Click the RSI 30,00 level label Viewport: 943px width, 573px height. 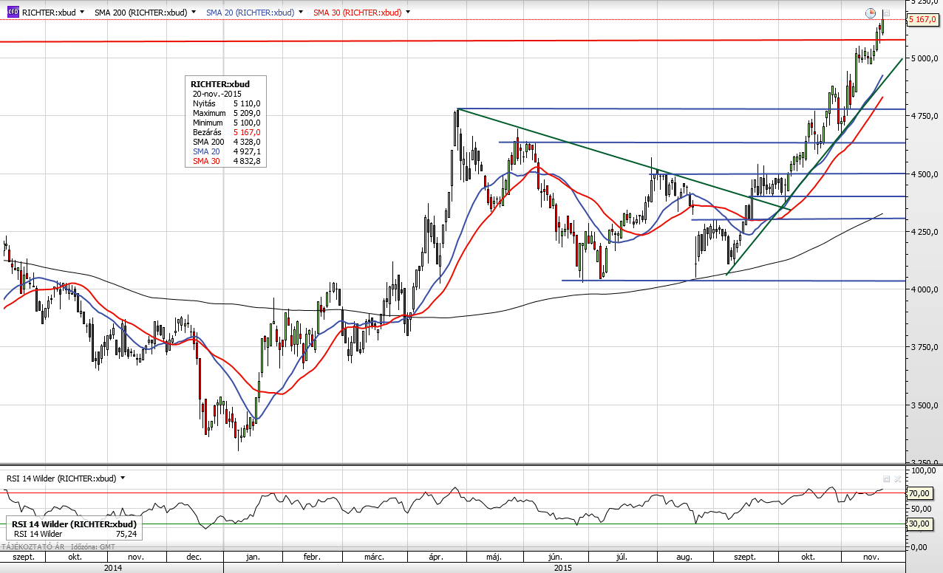pyautogui.click(x=919, y=524)
